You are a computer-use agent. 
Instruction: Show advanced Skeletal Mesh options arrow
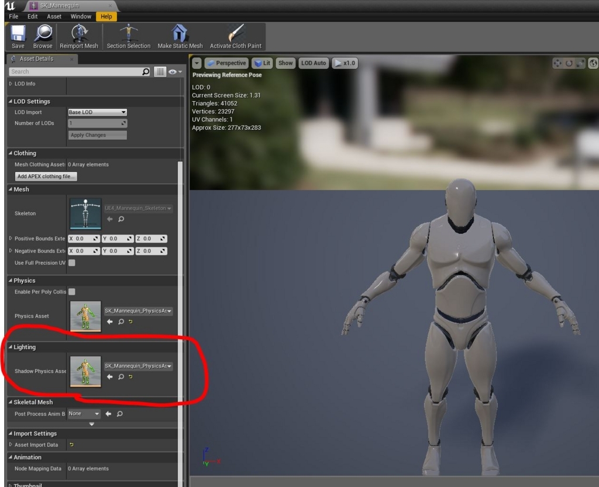92,424
